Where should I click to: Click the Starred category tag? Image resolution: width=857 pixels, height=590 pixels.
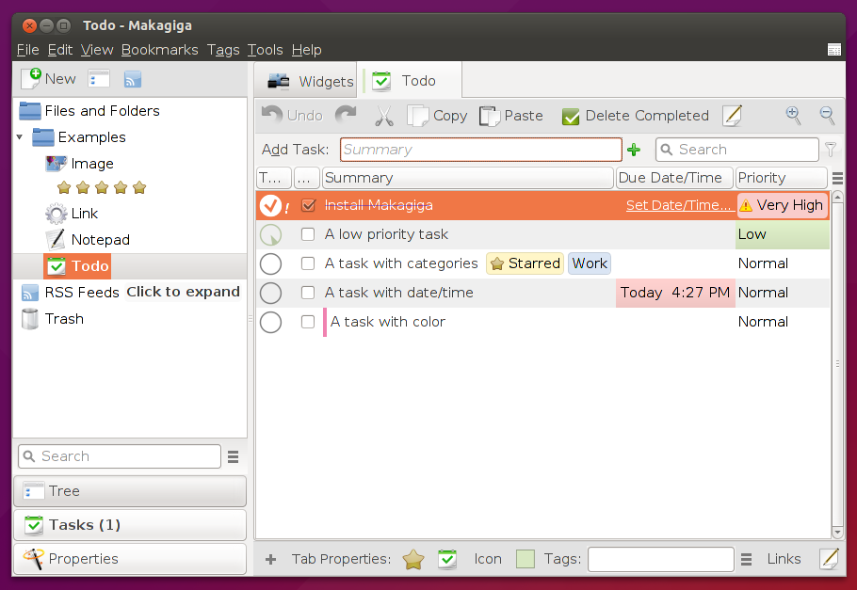point(525,263)
